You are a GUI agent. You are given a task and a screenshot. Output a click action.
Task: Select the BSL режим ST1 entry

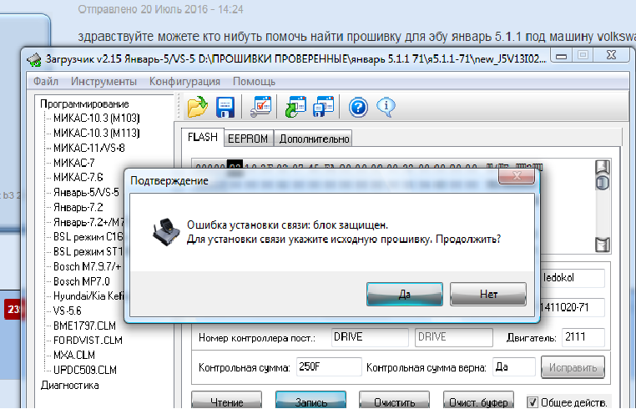tap(88, 251)
